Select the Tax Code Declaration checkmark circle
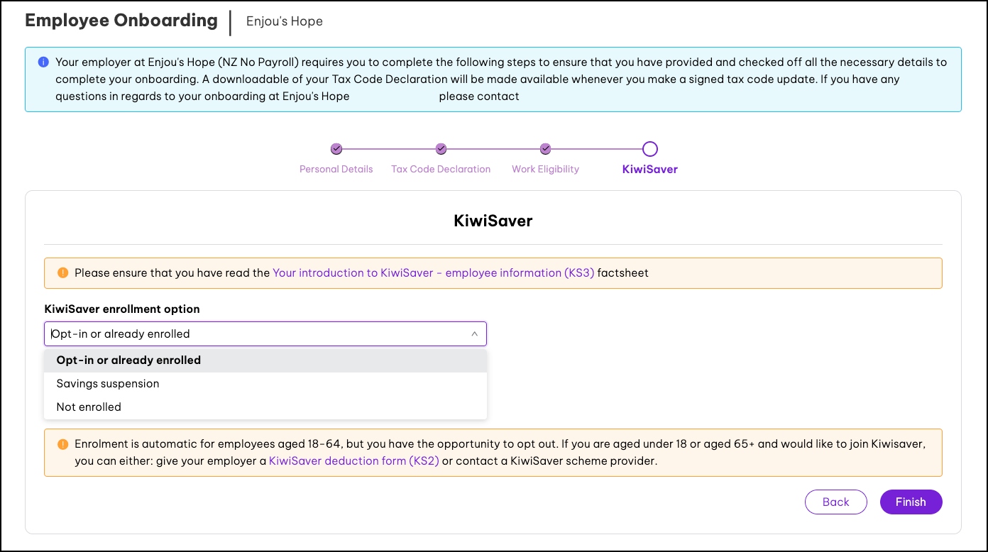988x552 pixels. [x=441, y=149]
